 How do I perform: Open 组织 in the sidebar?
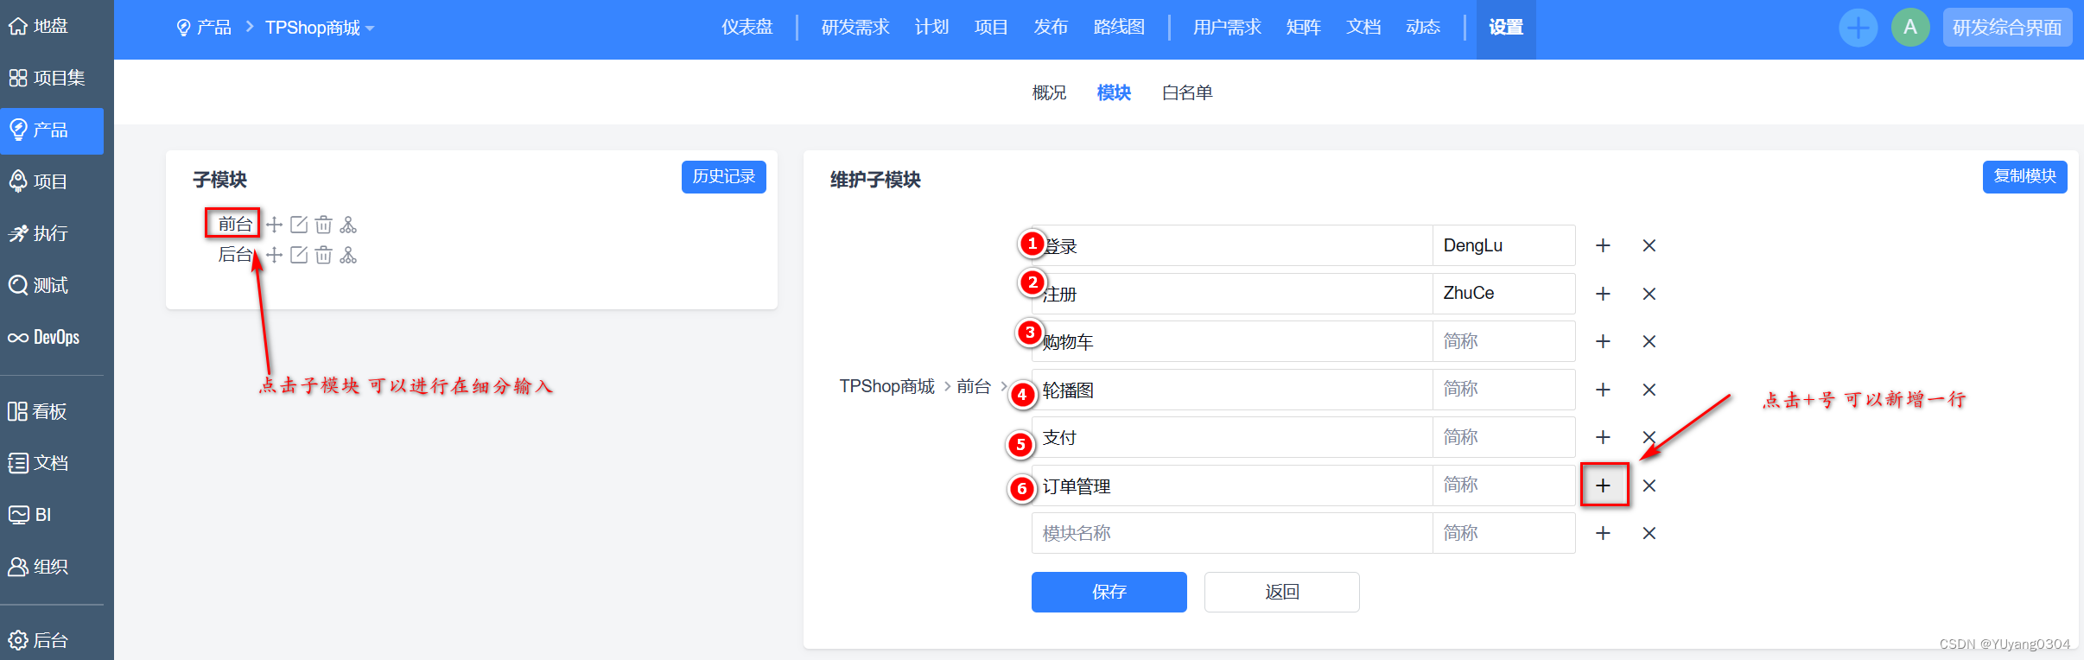(39, 567)
